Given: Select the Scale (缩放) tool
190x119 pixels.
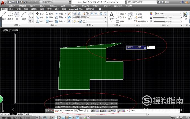Looking at the screenshot, I should tap(49, 21).
